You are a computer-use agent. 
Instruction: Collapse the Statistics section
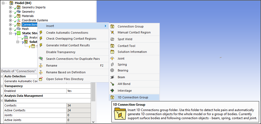(2, 101)
